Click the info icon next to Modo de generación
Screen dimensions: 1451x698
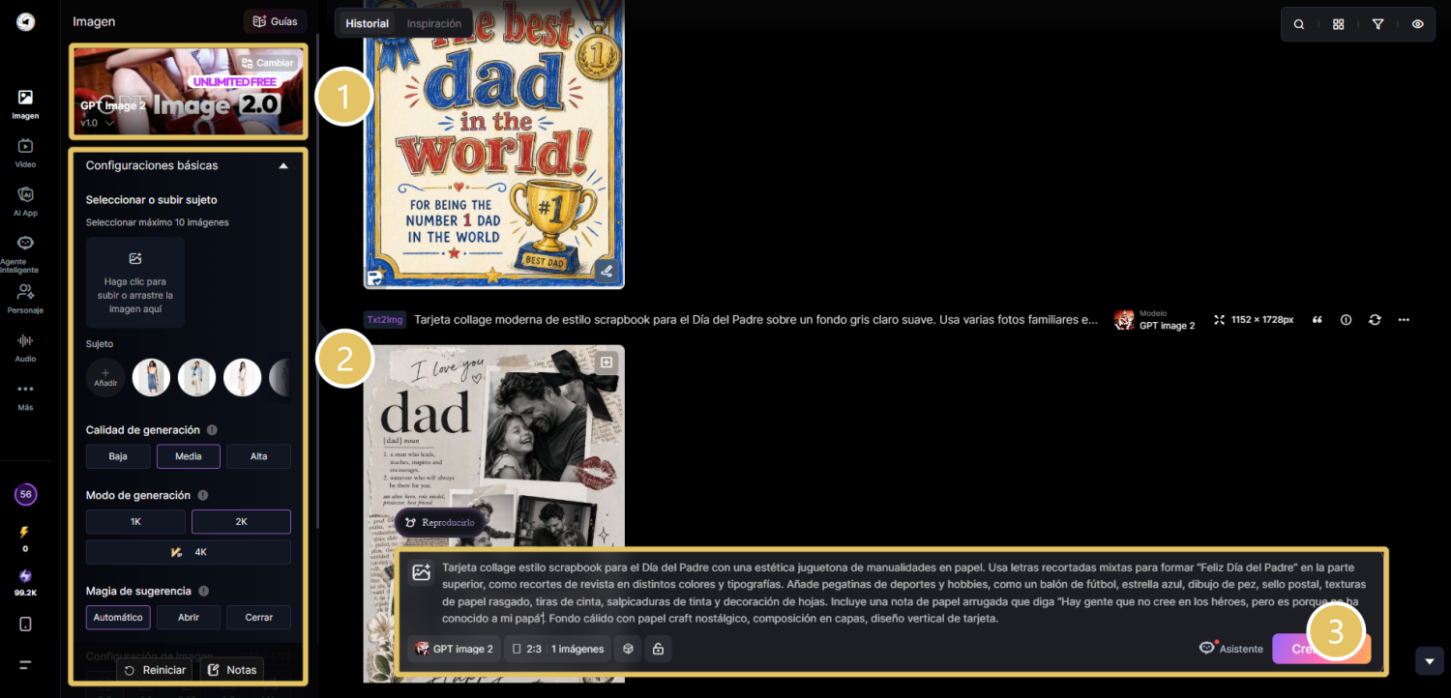(203, 496)
